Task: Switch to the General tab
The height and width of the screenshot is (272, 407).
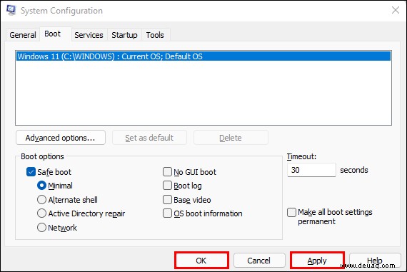Action: tap(23, 35)
